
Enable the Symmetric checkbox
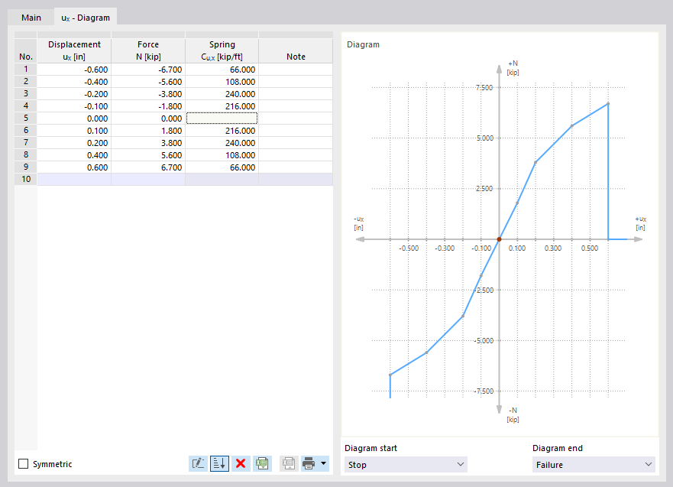coord(23,464)
